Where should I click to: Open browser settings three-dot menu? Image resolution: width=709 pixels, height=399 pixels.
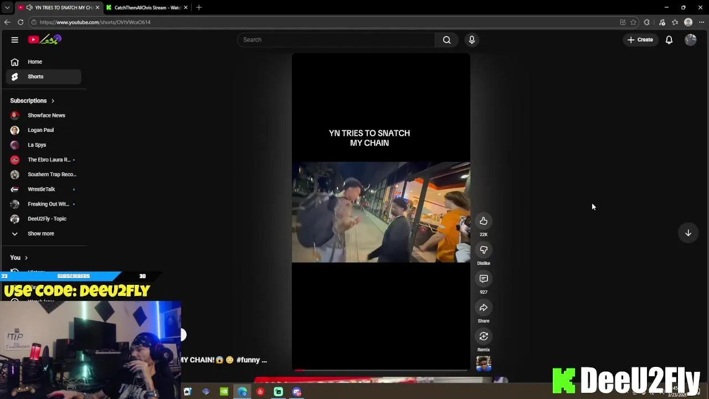click(x=702, y=22)
